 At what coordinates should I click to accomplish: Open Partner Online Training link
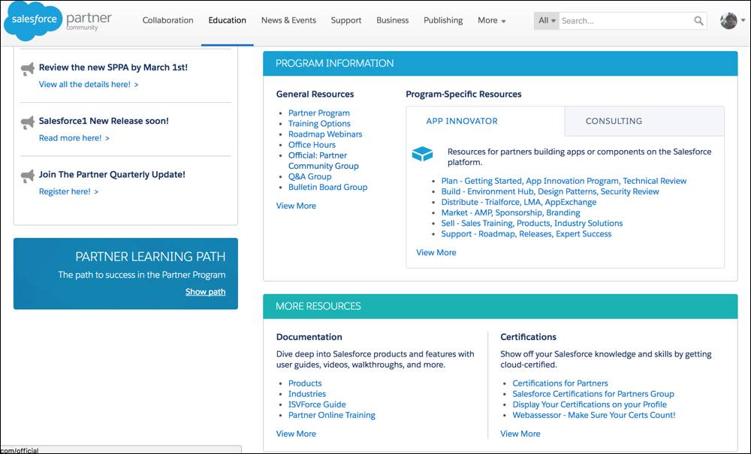(x=332, y=415)
